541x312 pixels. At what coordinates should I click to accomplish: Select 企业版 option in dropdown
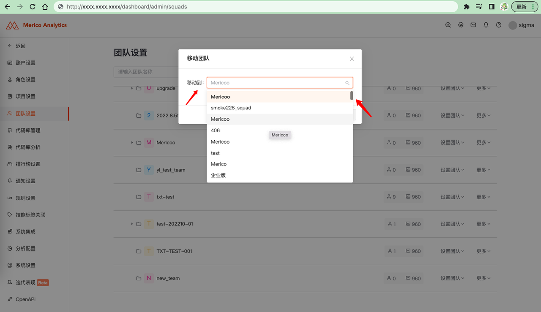click(x=280, y=175)
